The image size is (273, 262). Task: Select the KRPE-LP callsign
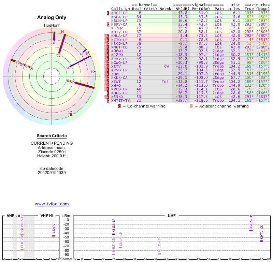coord(119,13)
